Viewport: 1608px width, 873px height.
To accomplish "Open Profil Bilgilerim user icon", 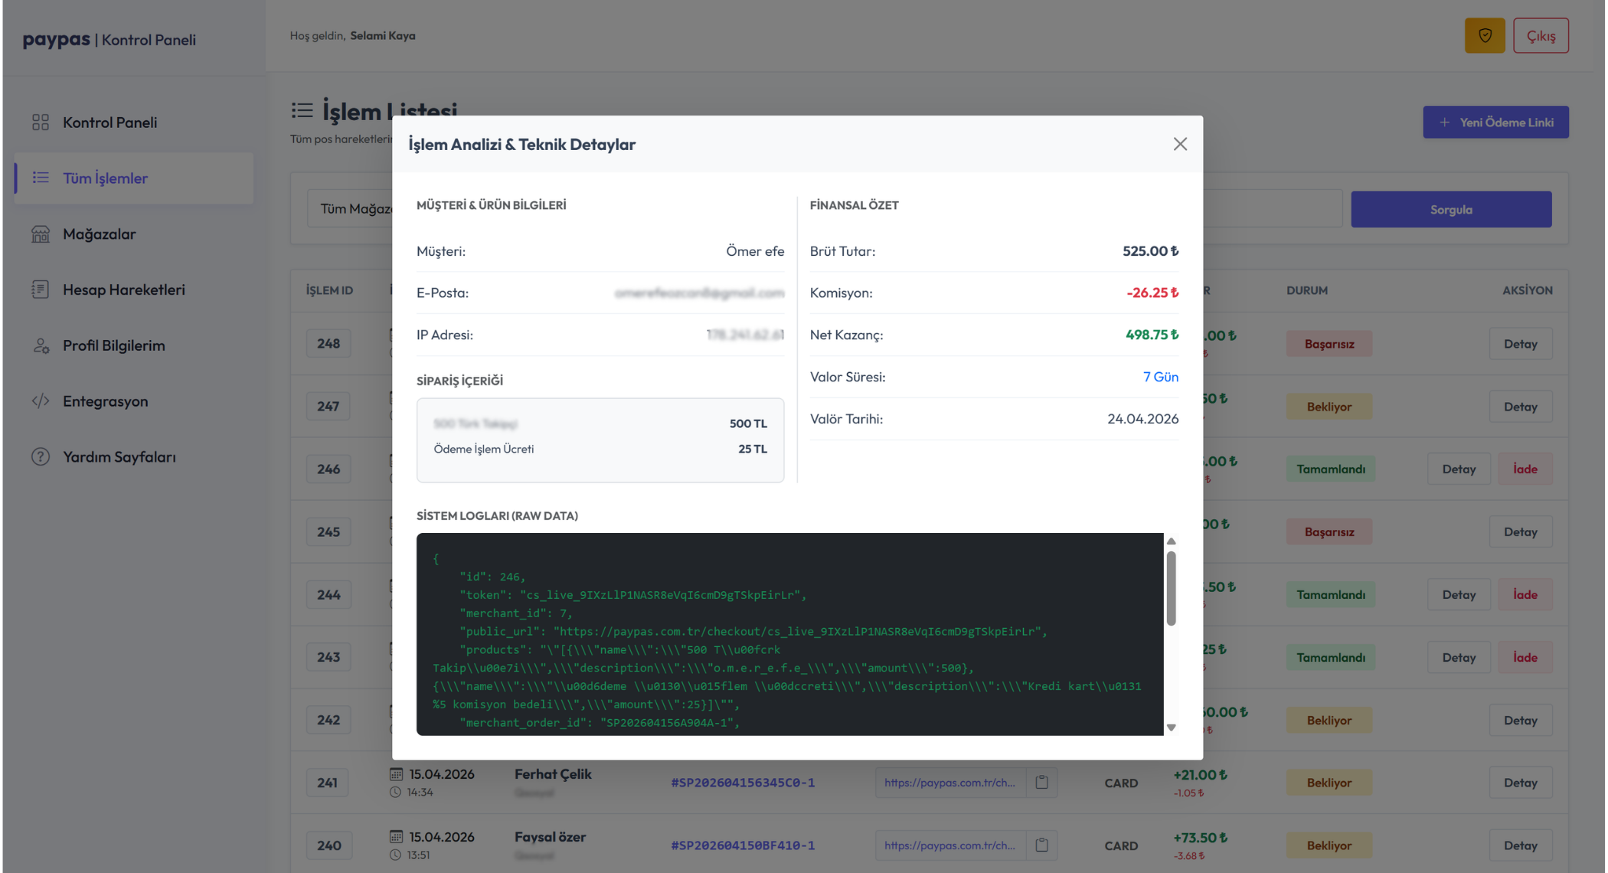I will (x=41, y=345).
